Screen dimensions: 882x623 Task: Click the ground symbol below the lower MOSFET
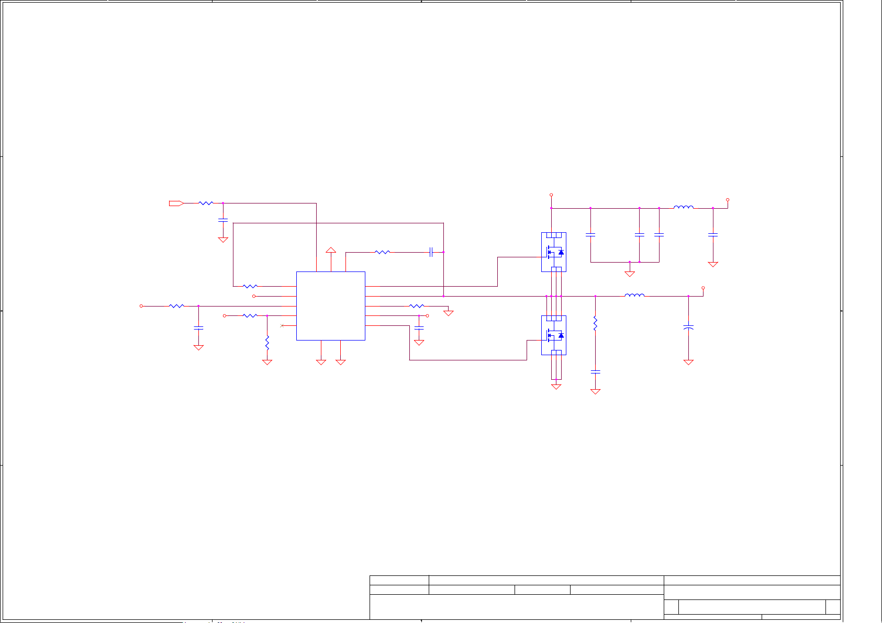point(556,387)
